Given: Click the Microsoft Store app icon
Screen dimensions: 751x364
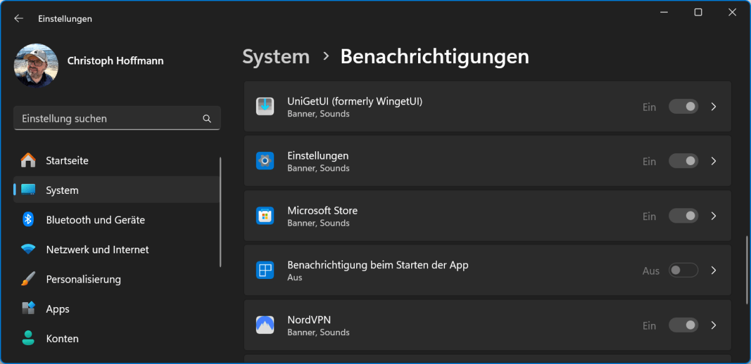Looking at the screenshot, I should point(265,216).
